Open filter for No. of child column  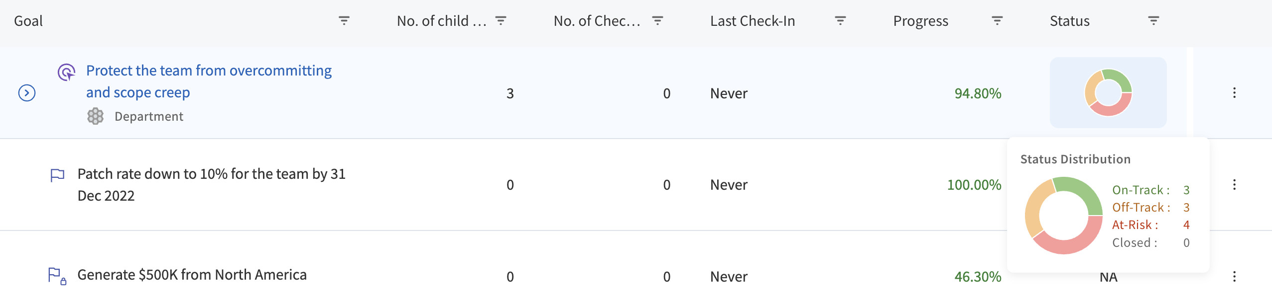(x=501, y=21)
